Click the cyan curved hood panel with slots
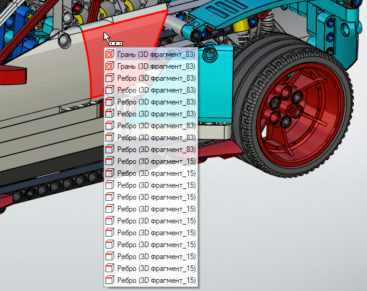 pos(234,12)
